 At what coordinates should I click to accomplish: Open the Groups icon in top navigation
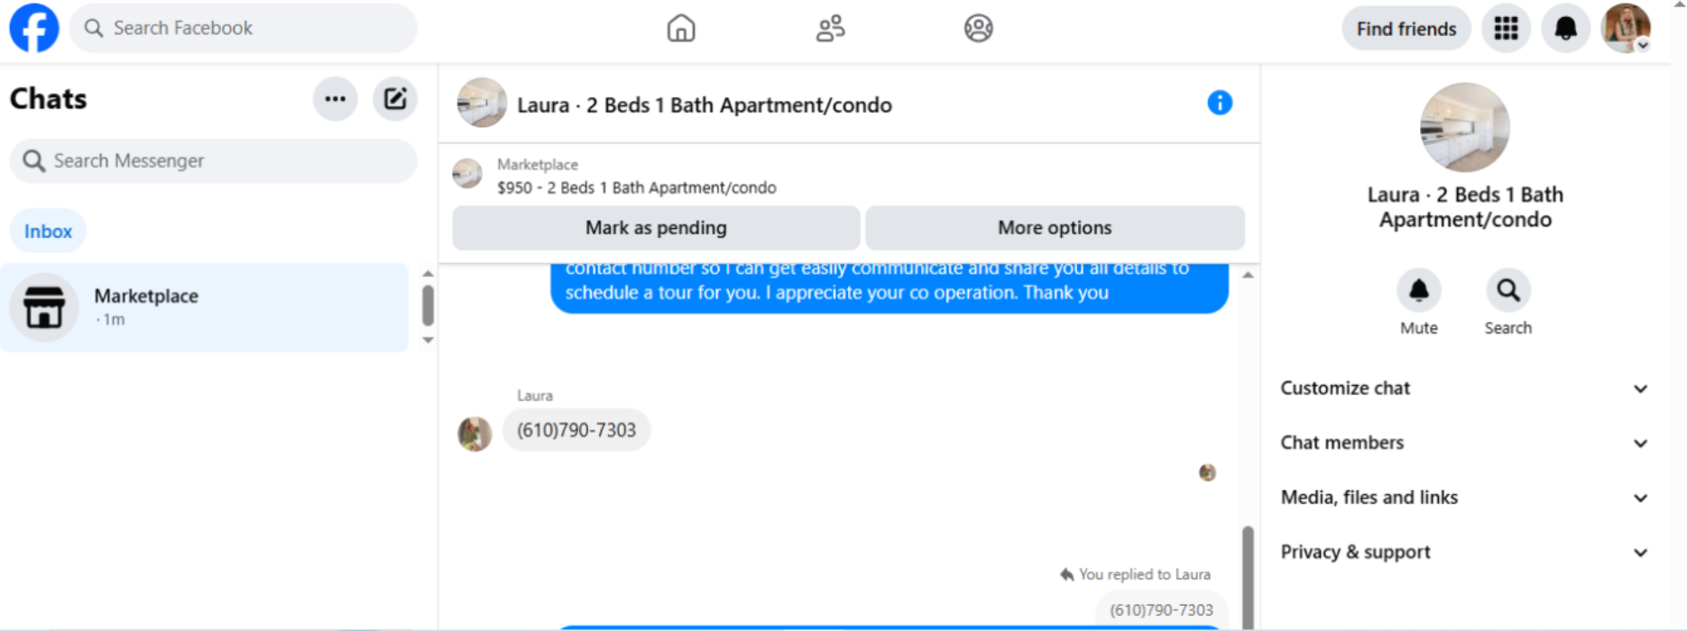pos(978,28)
